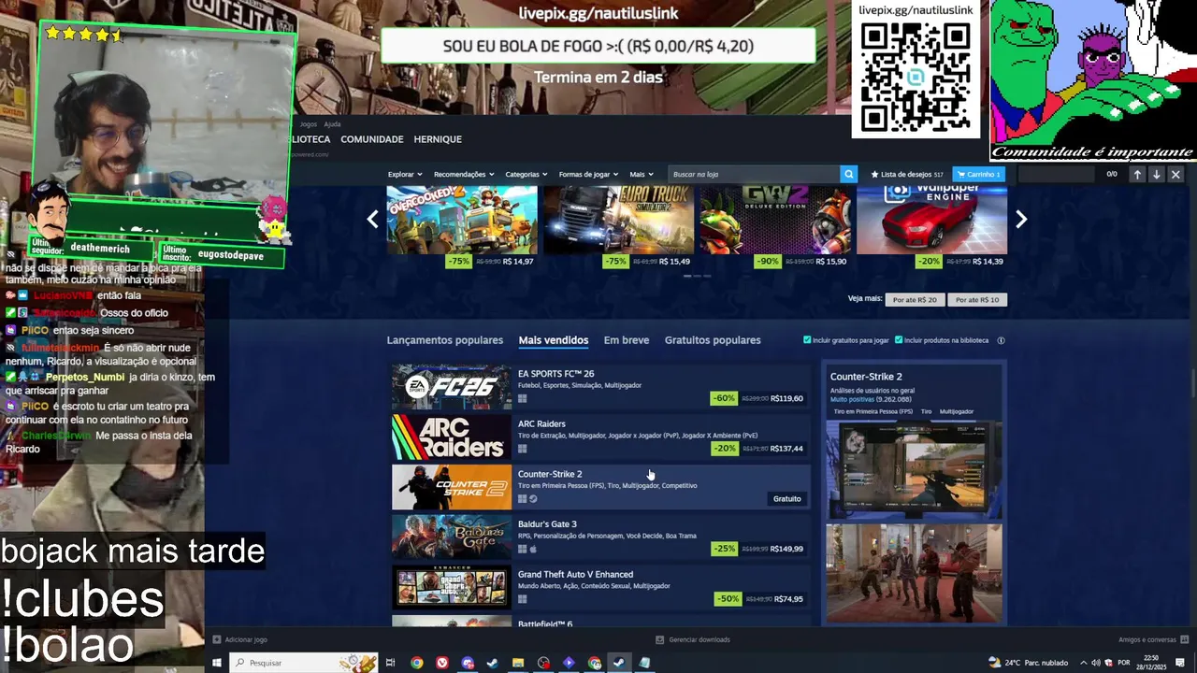
Task: Open Grand Theft Auto V Enhanced listing
Action: [600, 587]
